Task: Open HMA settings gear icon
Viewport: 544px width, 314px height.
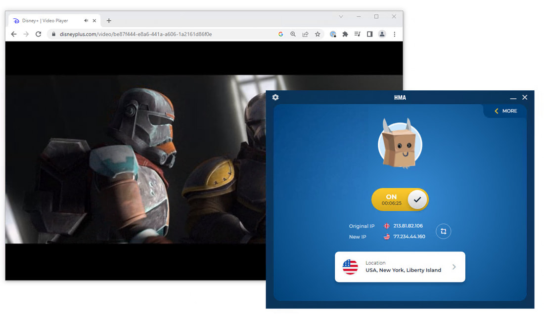Action: pos(275,97)
